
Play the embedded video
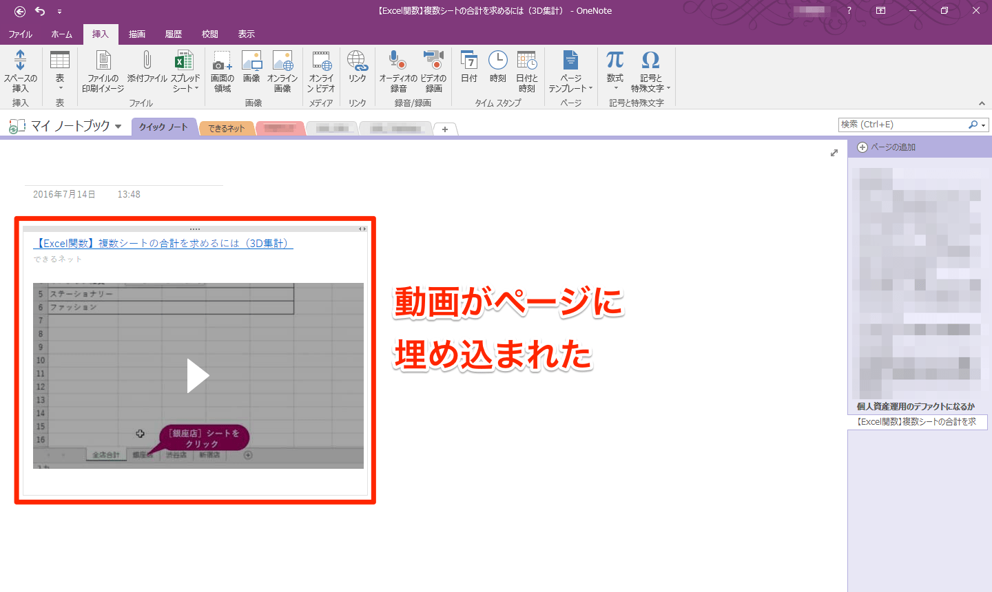(x=198, y=376)
